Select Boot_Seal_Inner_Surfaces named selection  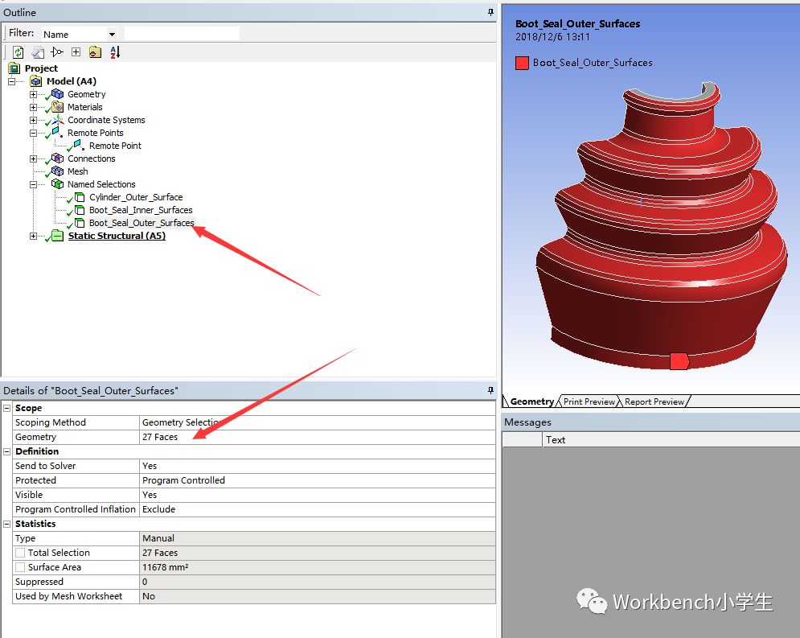click(140, 210)
